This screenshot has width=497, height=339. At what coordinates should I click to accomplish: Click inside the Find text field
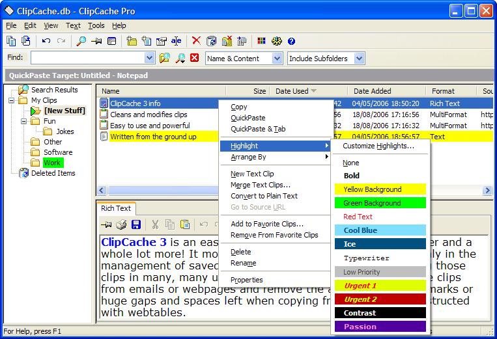coord(85,59)
